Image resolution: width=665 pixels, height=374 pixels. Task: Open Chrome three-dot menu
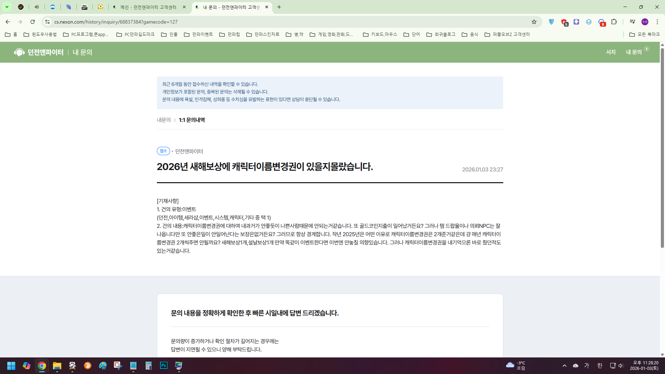(657, 22)
